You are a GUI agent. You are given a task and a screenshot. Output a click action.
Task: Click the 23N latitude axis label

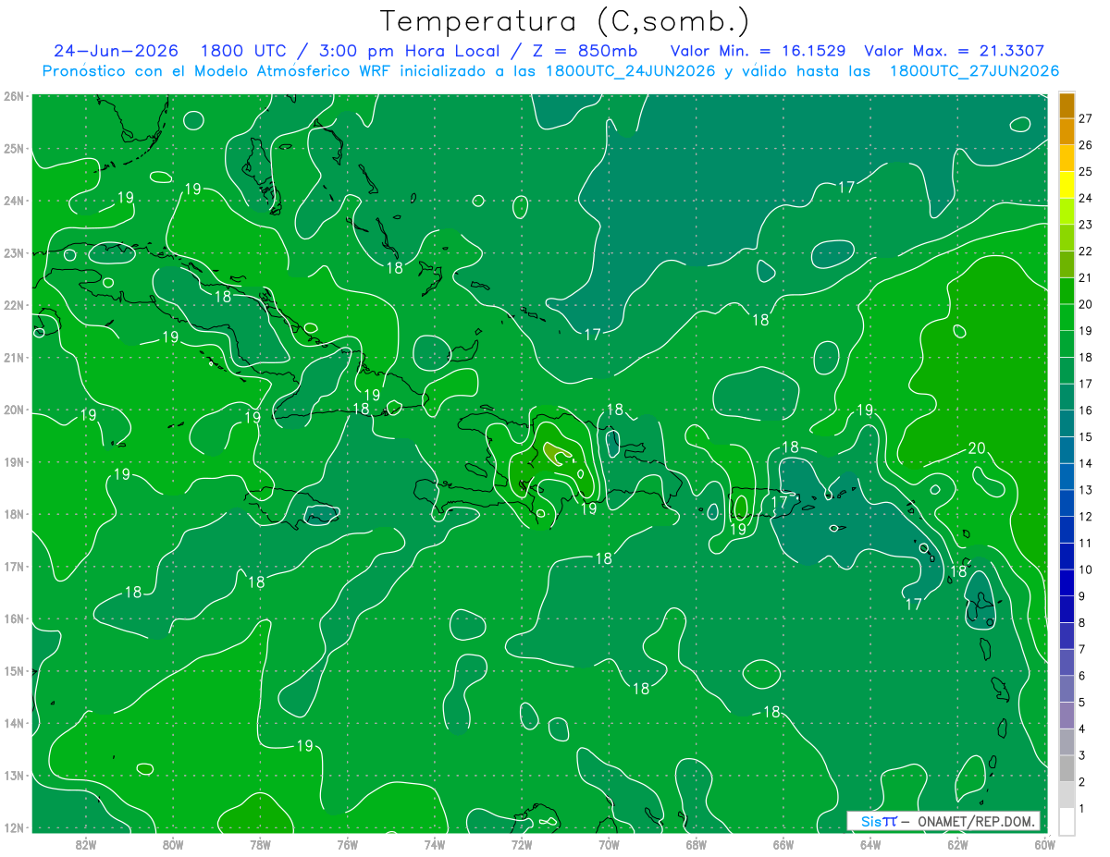[x=14, y=253]
